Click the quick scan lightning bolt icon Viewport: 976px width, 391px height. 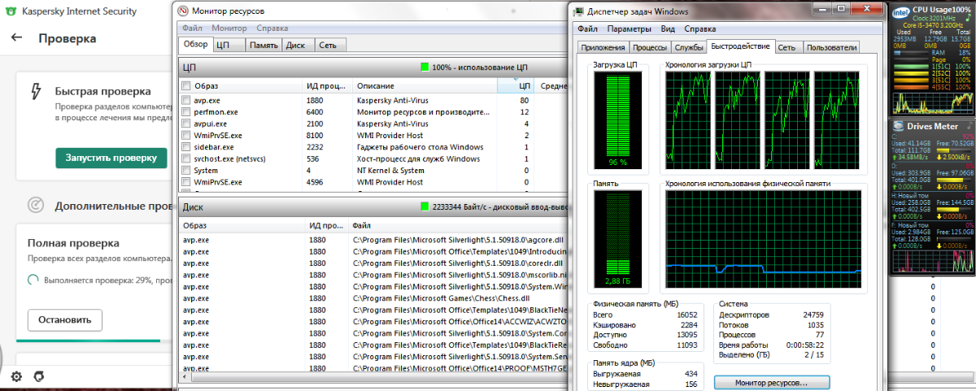35,92
